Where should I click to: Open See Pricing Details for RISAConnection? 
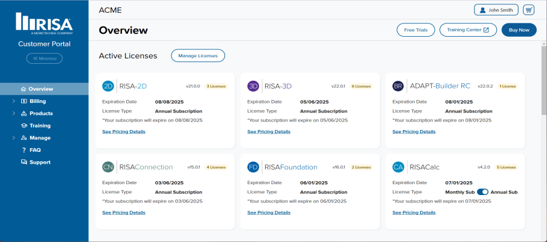124,213
